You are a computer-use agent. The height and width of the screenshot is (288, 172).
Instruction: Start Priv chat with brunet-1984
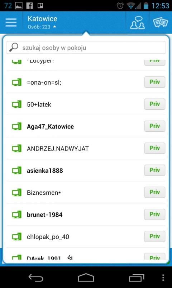(155, 214)
